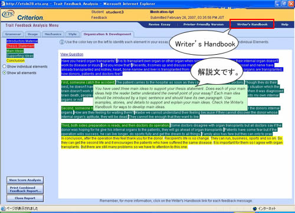The image size is (295, 213).
Task: Switch to the Style tab
Action: tap(73, 34)
